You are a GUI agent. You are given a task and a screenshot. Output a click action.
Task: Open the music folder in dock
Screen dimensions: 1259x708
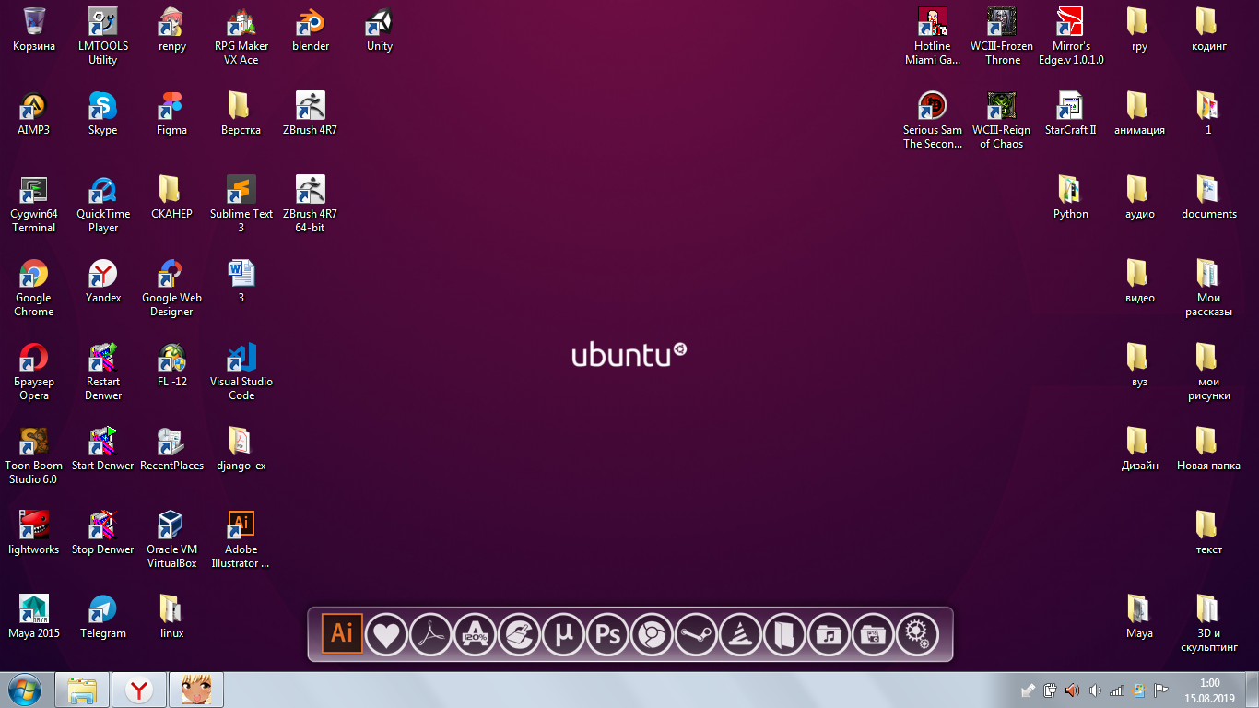pyautogui.click(x=829, y=634)
